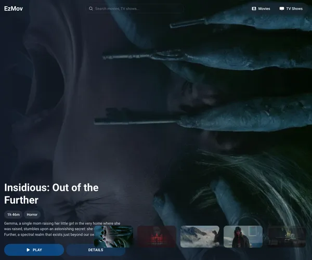Select the Horror genre tag

click(x=32, y=214)
